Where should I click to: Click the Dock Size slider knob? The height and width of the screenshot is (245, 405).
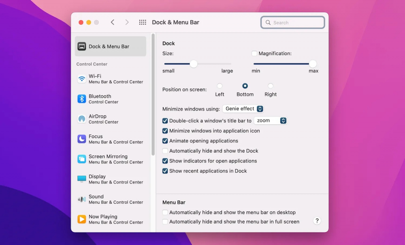pos(194,64)
